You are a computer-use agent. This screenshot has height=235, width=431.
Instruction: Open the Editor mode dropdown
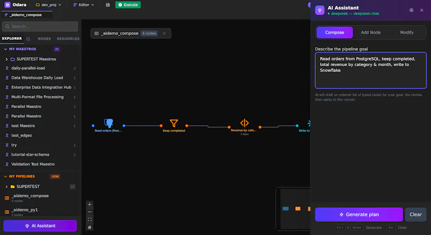click(84, 5)
